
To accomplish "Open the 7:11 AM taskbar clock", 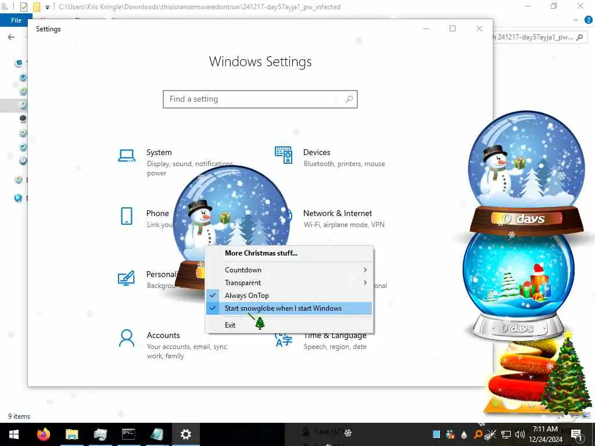I will (x=545, y=434).
